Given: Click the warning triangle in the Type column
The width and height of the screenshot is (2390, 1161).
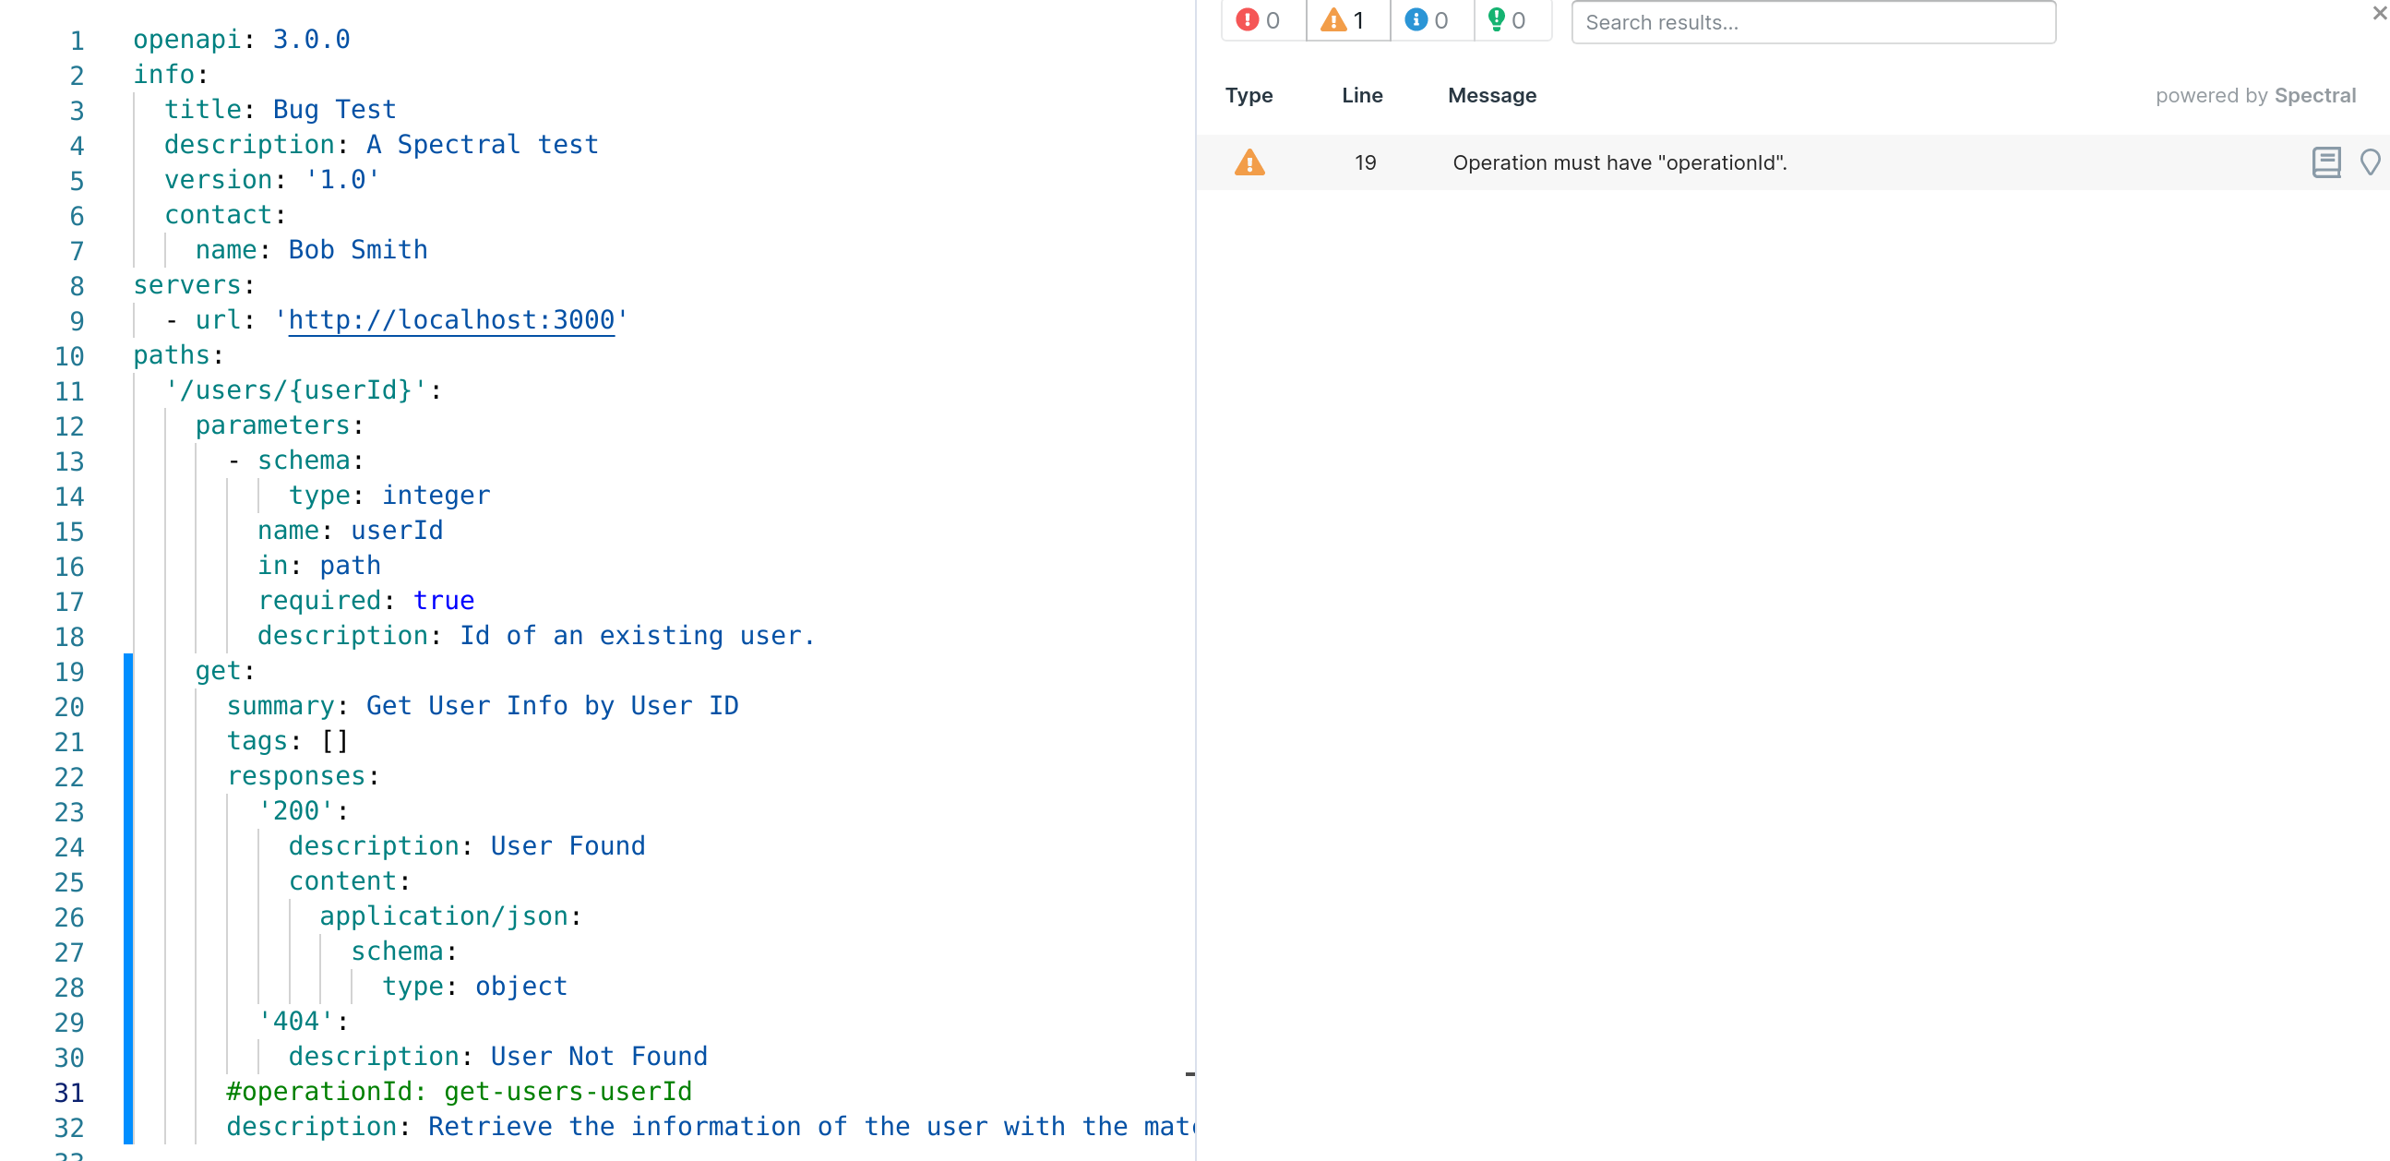Looking at the screenshot, I should pyautogui.click(x=1249, y=162).
